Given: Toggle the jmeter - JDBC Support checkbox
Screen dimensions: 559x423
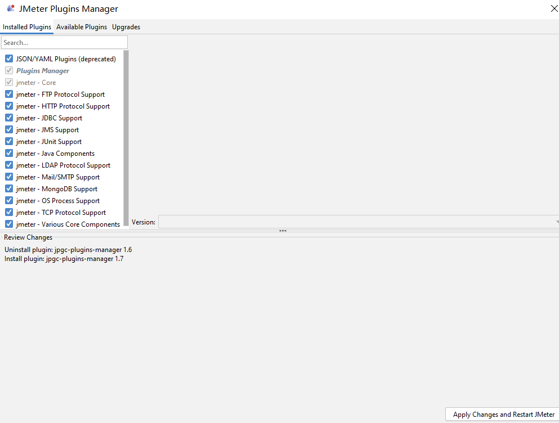Looking at the screenshot, I should pos(9,118).
